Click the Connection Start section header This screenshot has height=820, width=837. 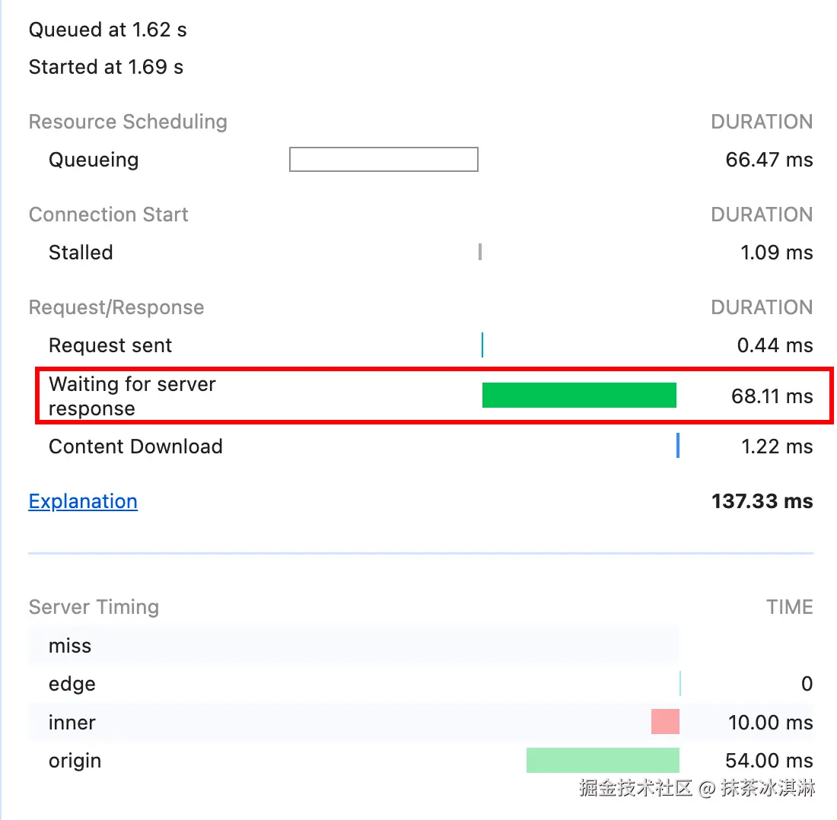(108, 215)
